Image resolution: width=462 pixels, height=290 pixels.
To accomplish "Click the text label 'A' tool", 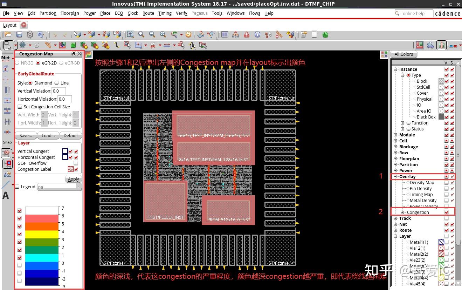I will 6,196.
